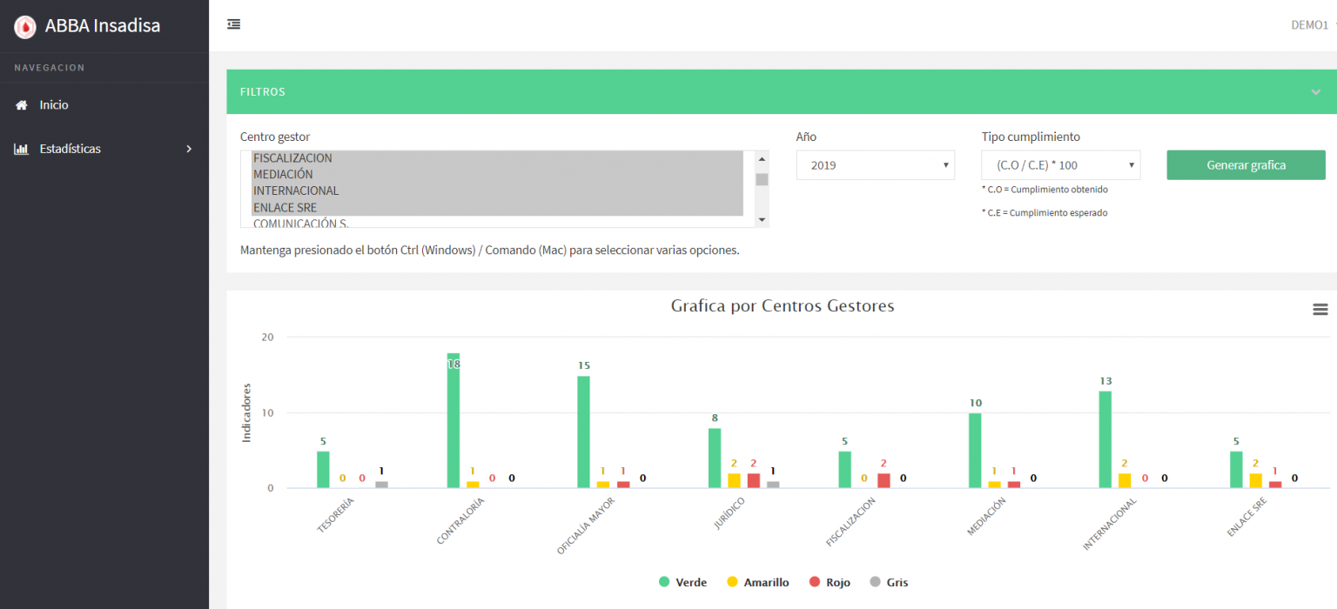Click the green CONTRALORIA bar with 18
Screen dimensions: 1337x609
(454, 420)
